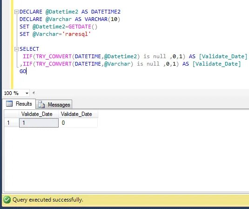
Task: Click DATETIME2 type in the first DECLARE line
Action: coord(106,12)
